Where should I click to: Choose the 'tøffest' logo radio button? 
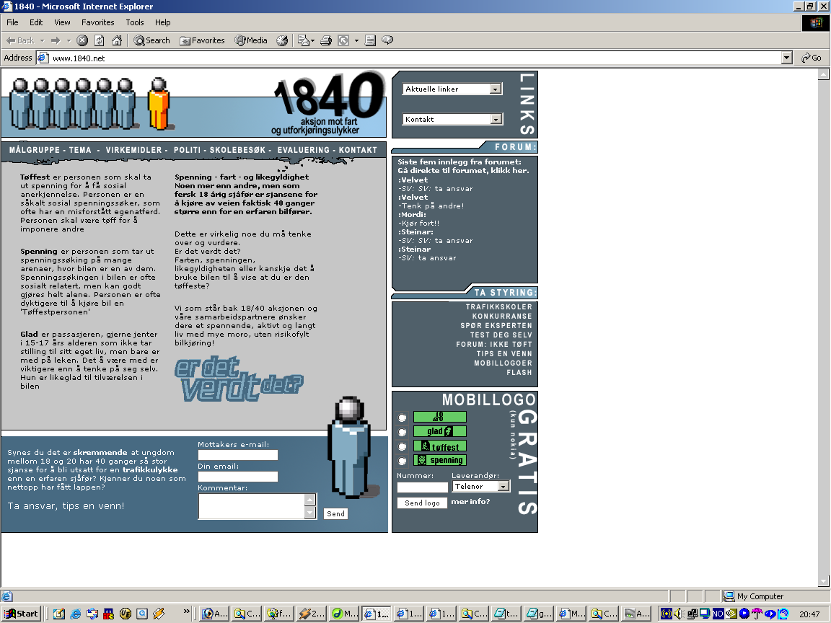pyautogui.click(x=402, y=447)
